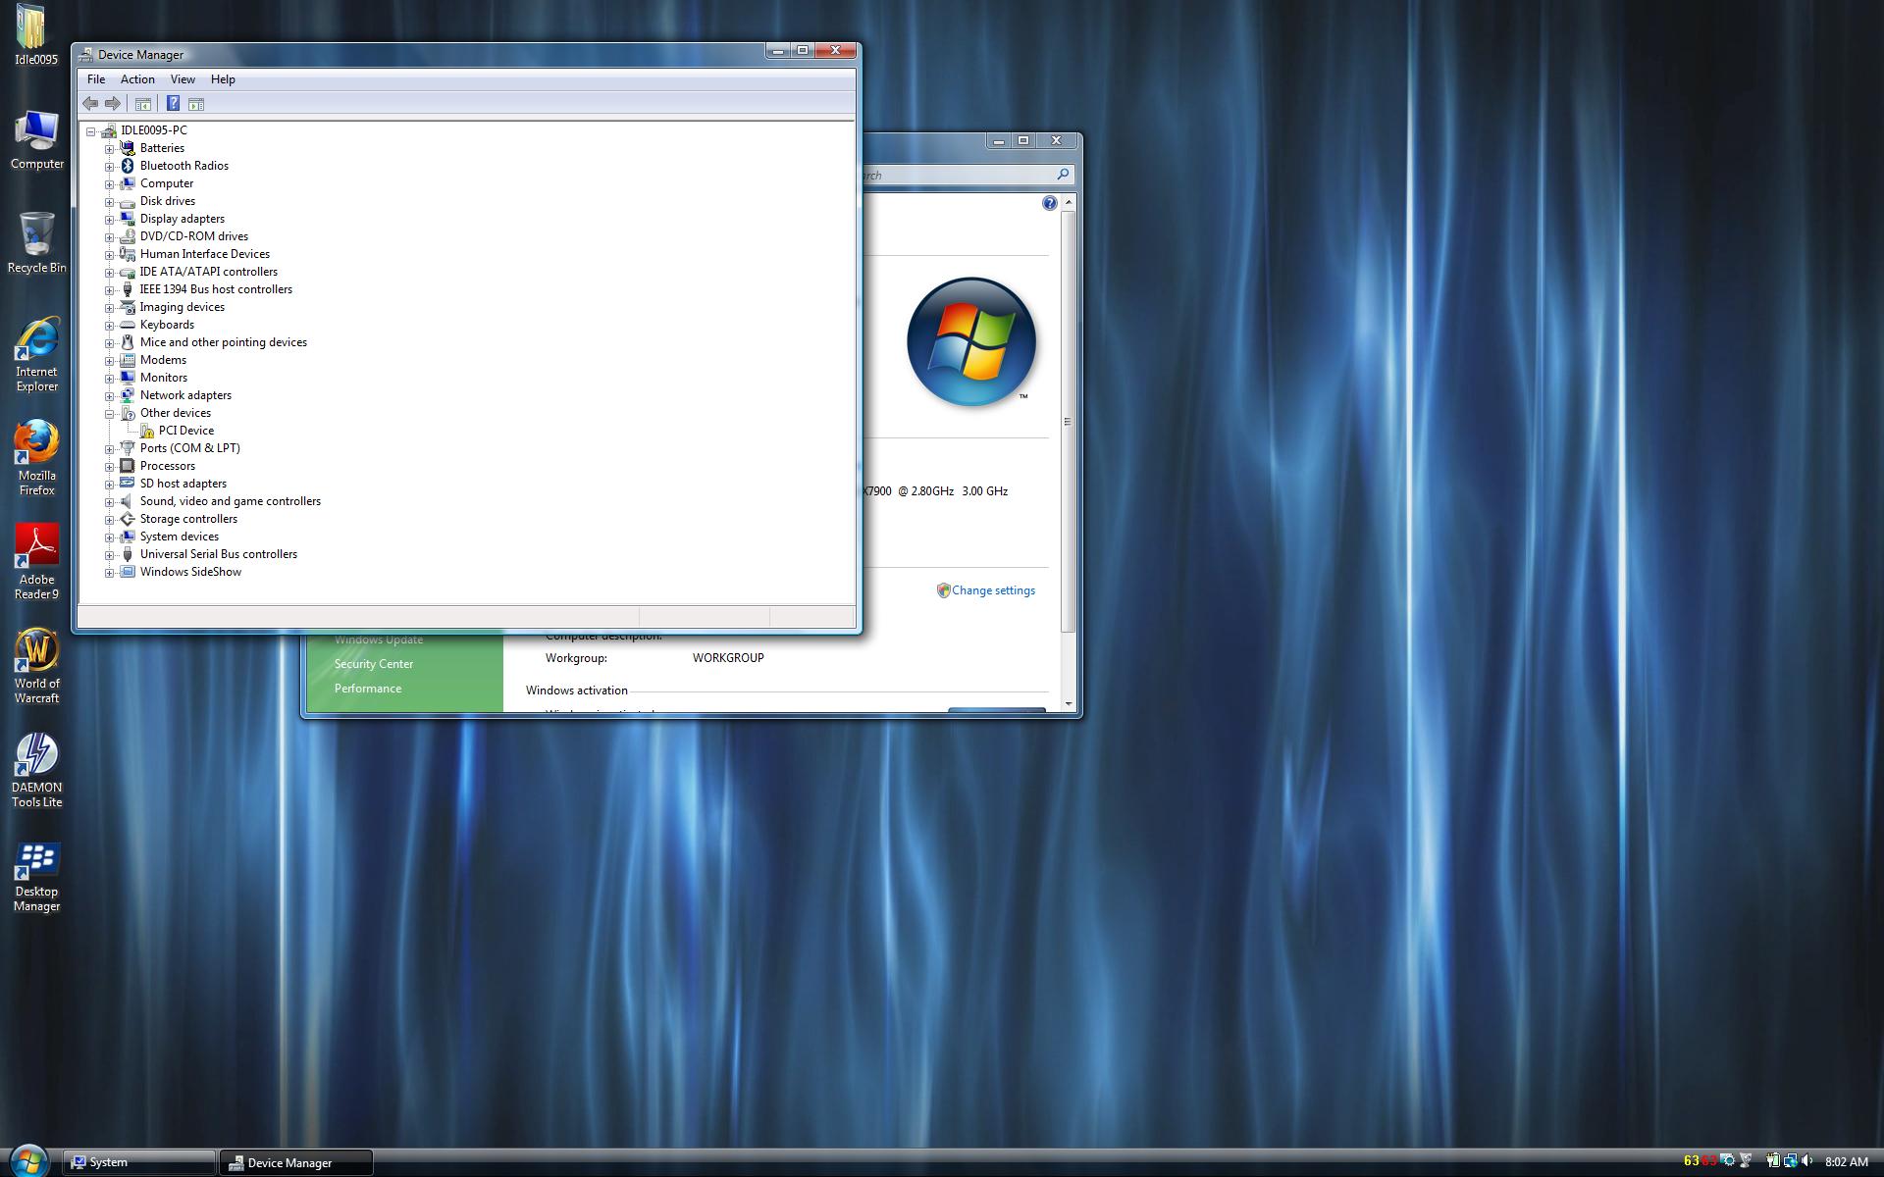Click the Forward arrow in Device Manager toolbar

pyautogui.click(x=113, y=104)
